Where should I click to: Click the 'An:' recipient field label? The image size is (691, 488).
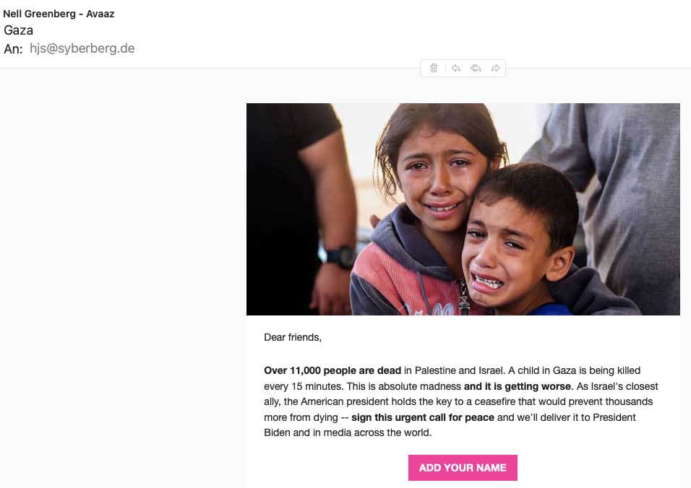pos(13,49)
